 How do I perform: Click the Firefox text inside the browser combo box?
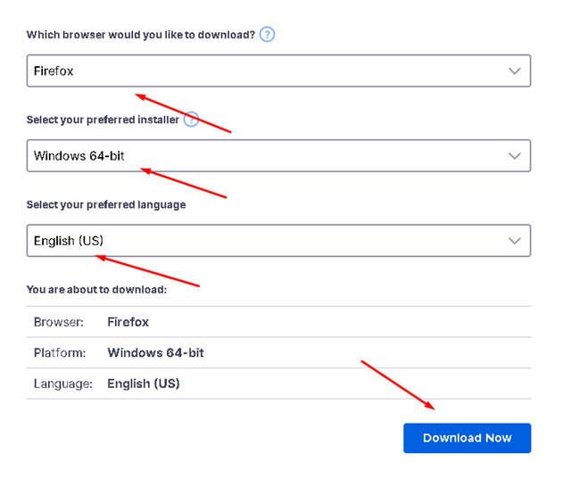(x=54, y=70)
